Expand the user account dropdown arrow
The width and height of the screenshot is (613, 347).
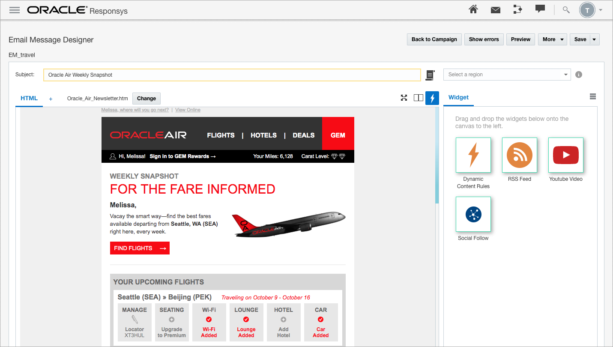[x=601, y=10]
